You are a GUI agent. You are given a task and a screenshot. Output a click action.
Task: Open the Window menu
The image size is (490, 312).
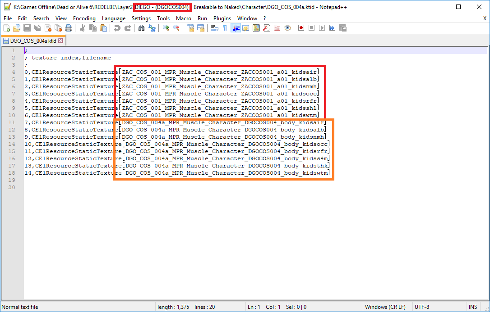pos(247,18)
